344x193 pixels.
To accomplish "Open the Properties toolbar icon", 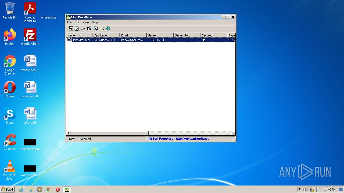I will point(89,28).
